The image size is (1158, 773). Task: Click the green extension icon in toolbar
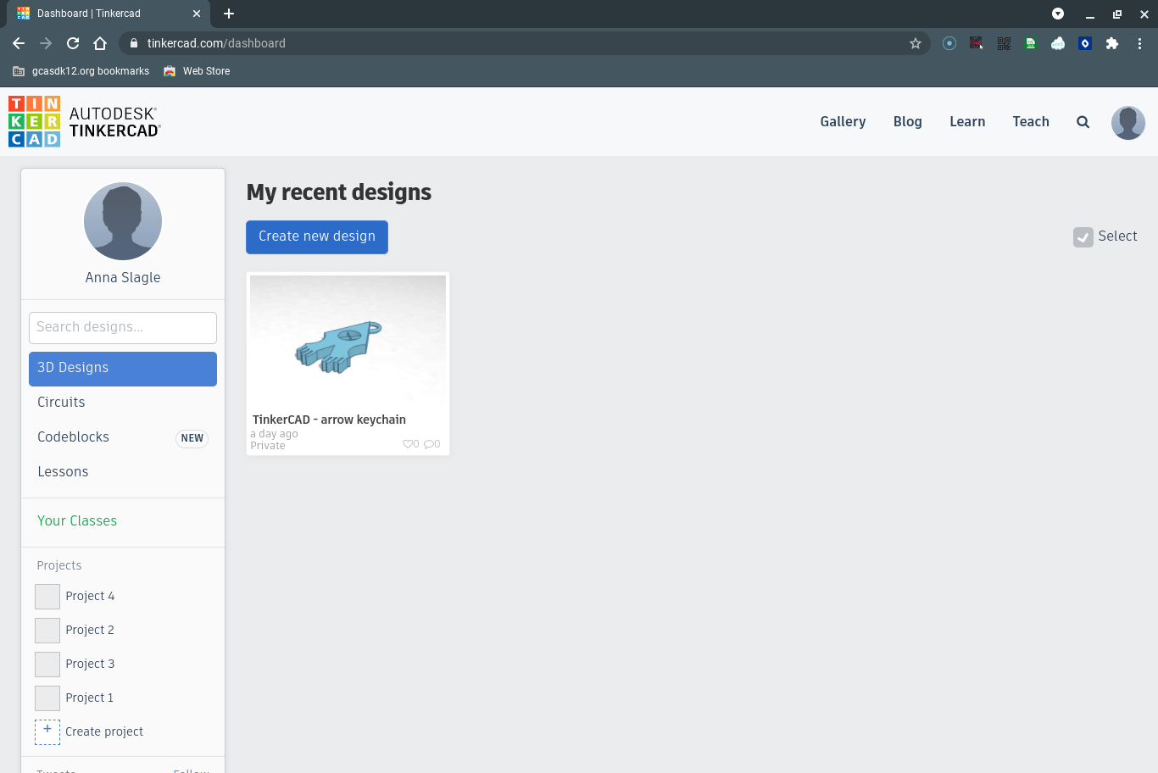coord(1031,43)
